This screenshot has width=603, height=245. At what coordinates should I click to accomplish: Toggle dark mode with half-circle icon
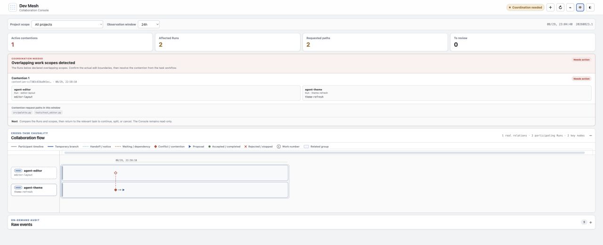[590, 8]
